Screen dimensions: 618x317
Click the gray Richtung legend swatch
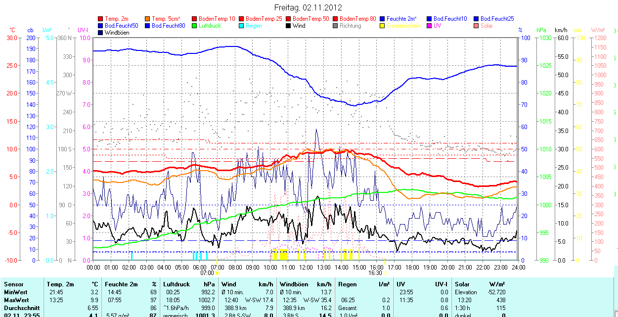coord(335,26)
